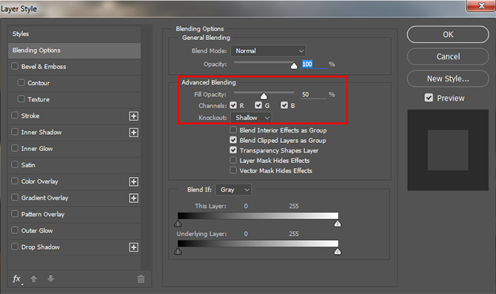Open Satin settings from the list
The image size is (496, 294).
(28, 165)
